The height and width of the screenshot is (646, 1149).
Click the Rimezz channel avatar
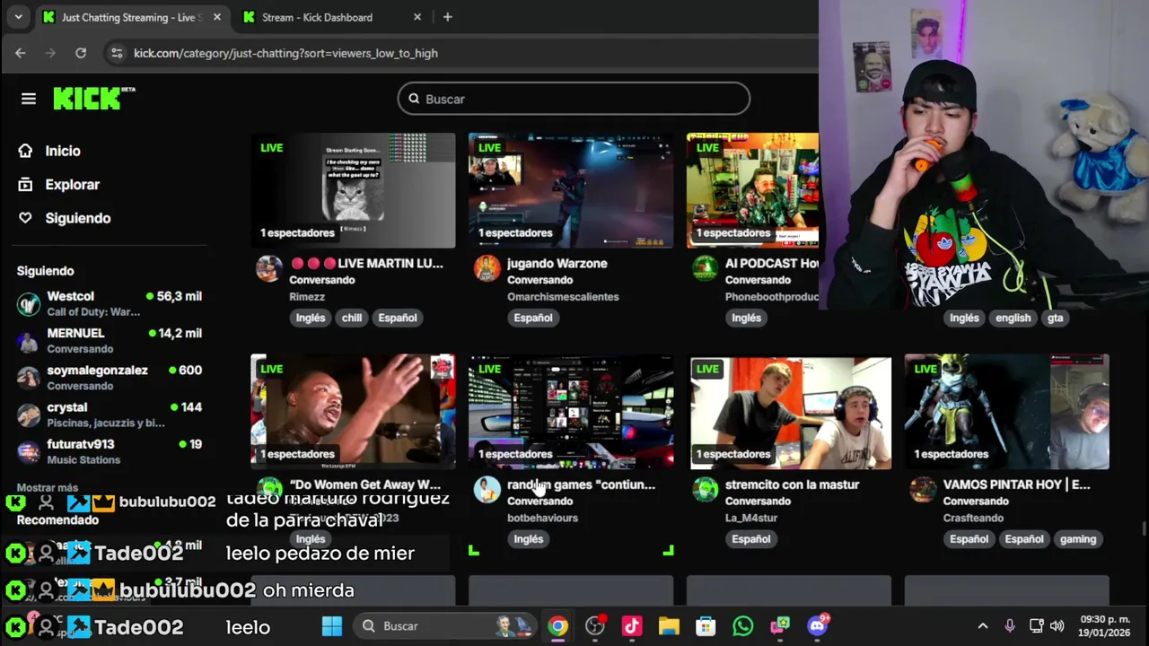point(269,268)
